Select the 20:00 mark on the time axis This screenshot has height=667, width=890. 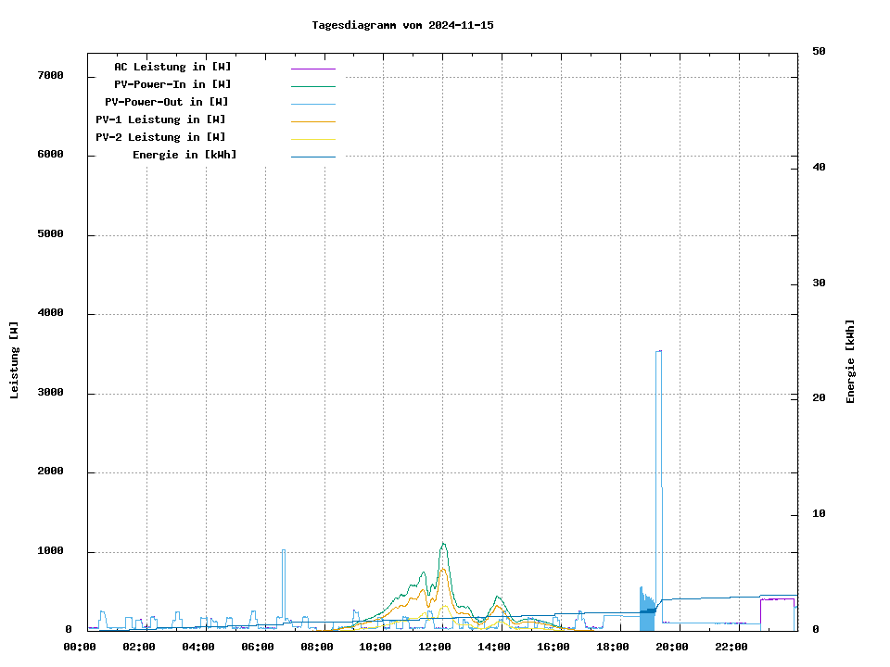(x=671, y=647)
